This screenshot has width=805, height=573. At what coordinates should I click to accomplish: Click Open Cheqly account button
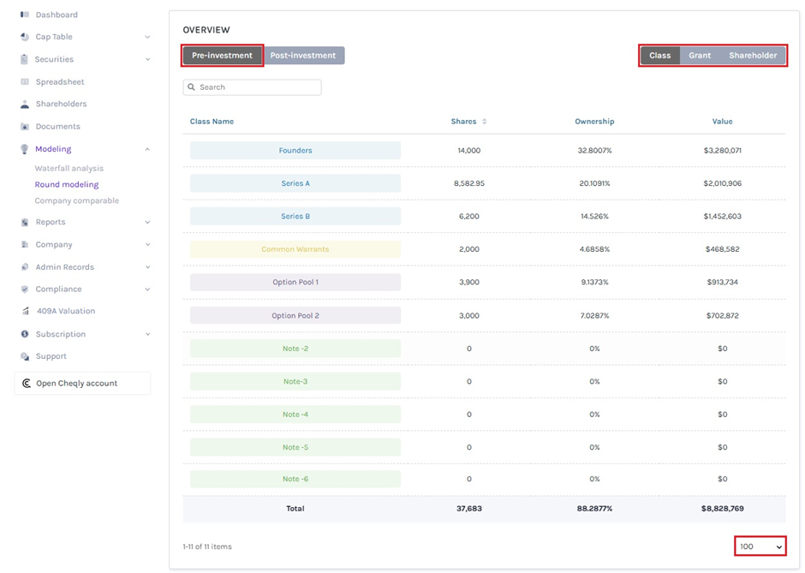(x=82, y=384)
